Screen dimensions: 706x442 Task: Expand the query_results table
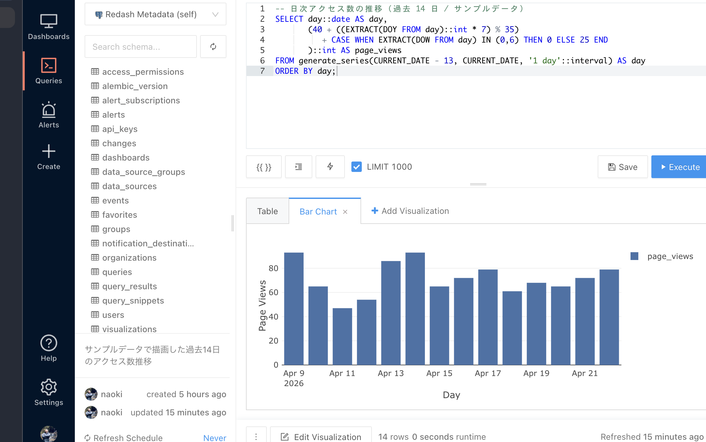(x=129, y=286)
